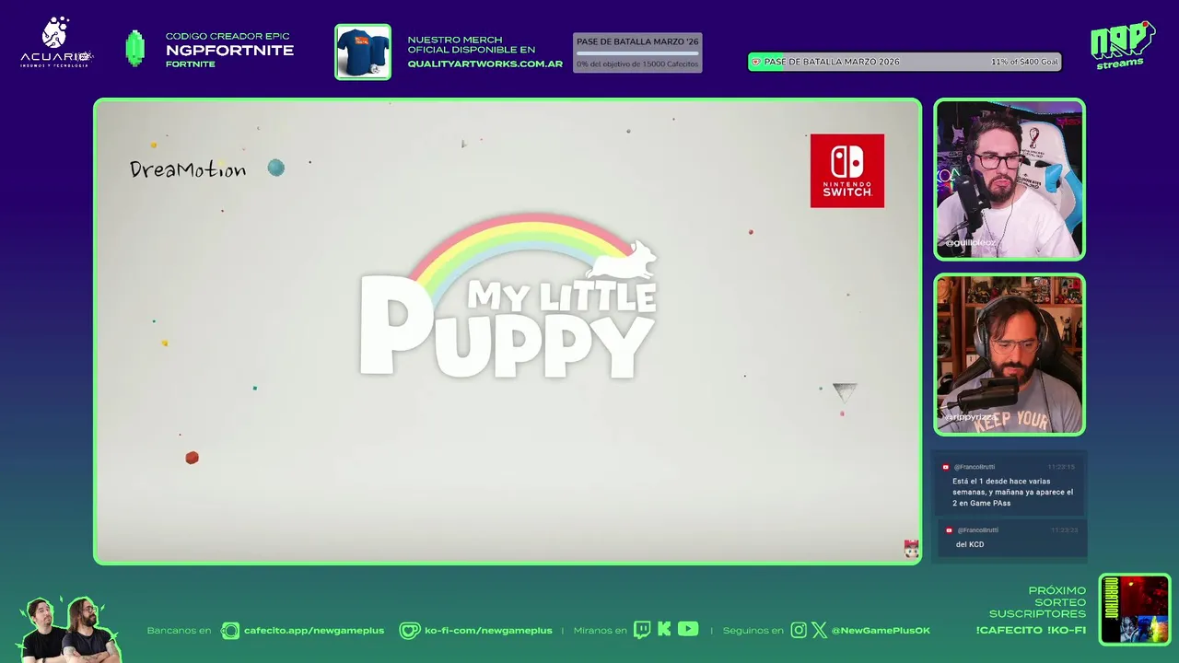Click the @NewGamePlusOK handle
Image resolution: width=1179 pixels, height=663 pixels.
[881, 631]
